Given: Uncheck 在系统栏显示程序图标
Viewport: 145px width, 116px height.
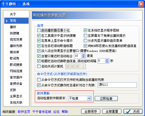Looking at the screenshot, I should click(85, 30).
